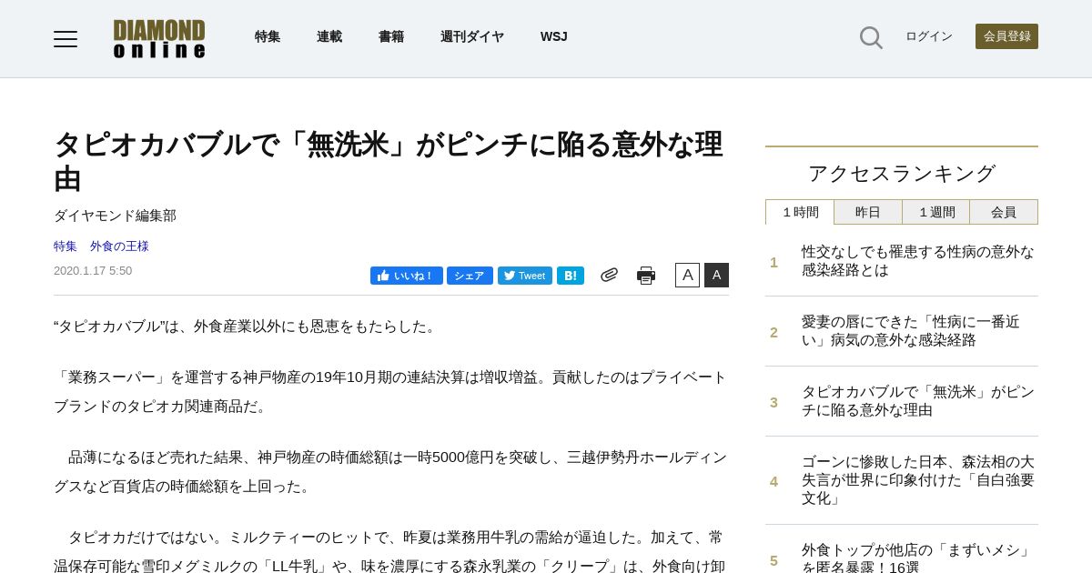The height and width of the screenshot is (573, 1092).
Task: Click the Facebook シェア button
Action: tap(470, 276)
